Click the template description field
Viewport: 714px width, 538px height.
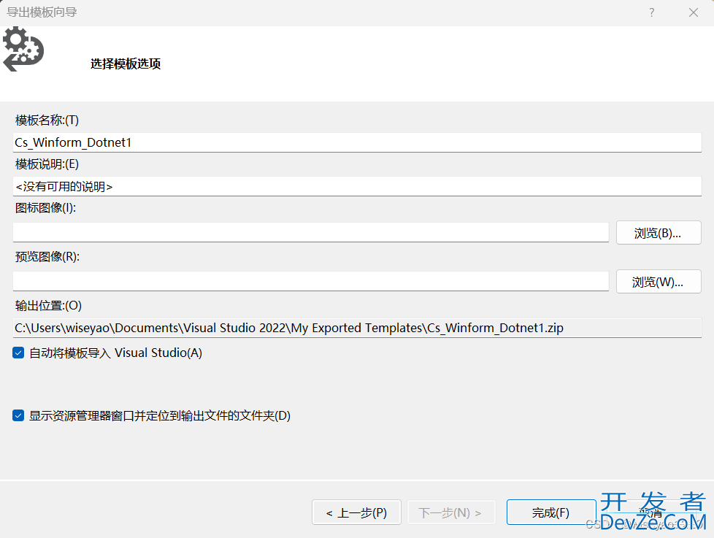pyautogui.click(x=357, y=187)
